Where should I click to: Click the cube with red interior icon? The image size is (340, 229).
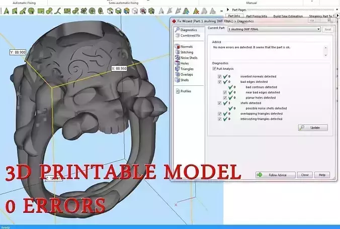coord(143,11)
